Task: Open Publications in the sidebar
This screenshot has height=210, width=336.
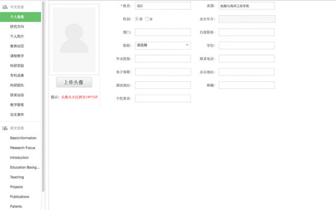Action: (19, 196)
